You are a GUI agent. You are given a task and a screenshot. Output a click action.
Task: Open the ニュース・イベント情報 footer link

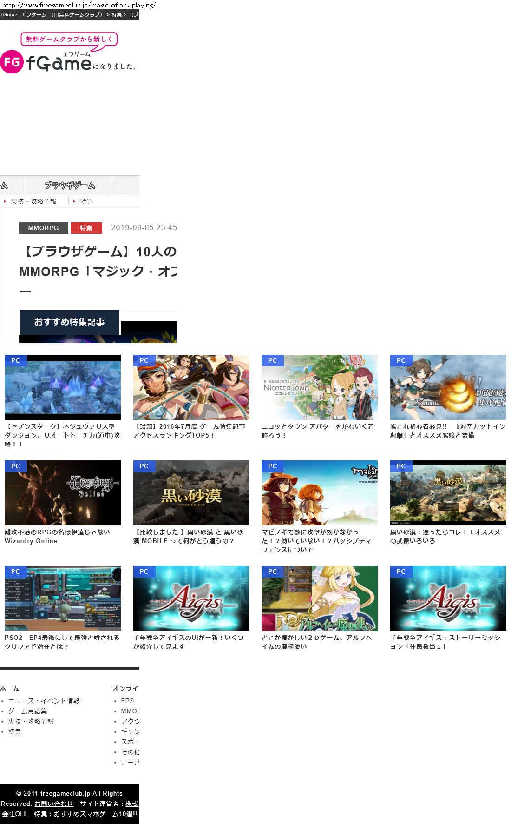44,701
